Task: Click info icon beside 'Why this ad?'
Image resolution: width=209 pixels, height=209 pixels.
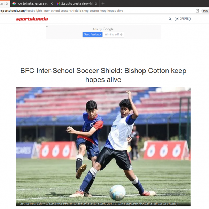Action: point(121,34)
